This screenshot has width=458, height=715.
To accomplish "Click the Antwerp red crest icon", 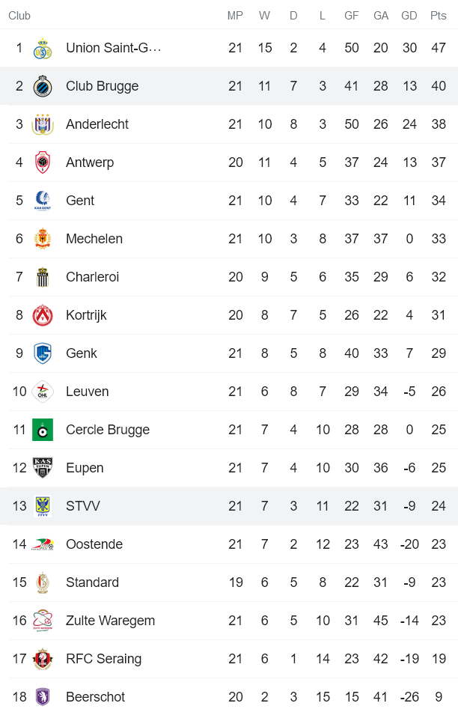I will point(43,162).
